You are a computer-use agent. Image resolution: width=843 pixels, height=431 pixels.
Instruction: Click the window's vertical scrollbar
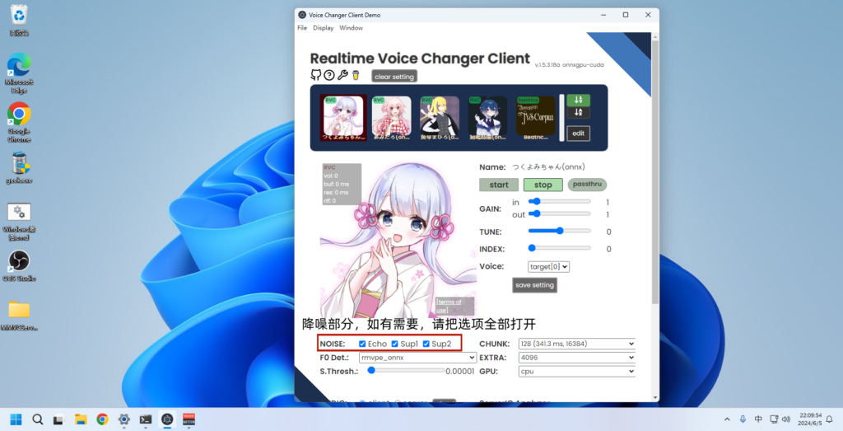click(x=654, y=171)
